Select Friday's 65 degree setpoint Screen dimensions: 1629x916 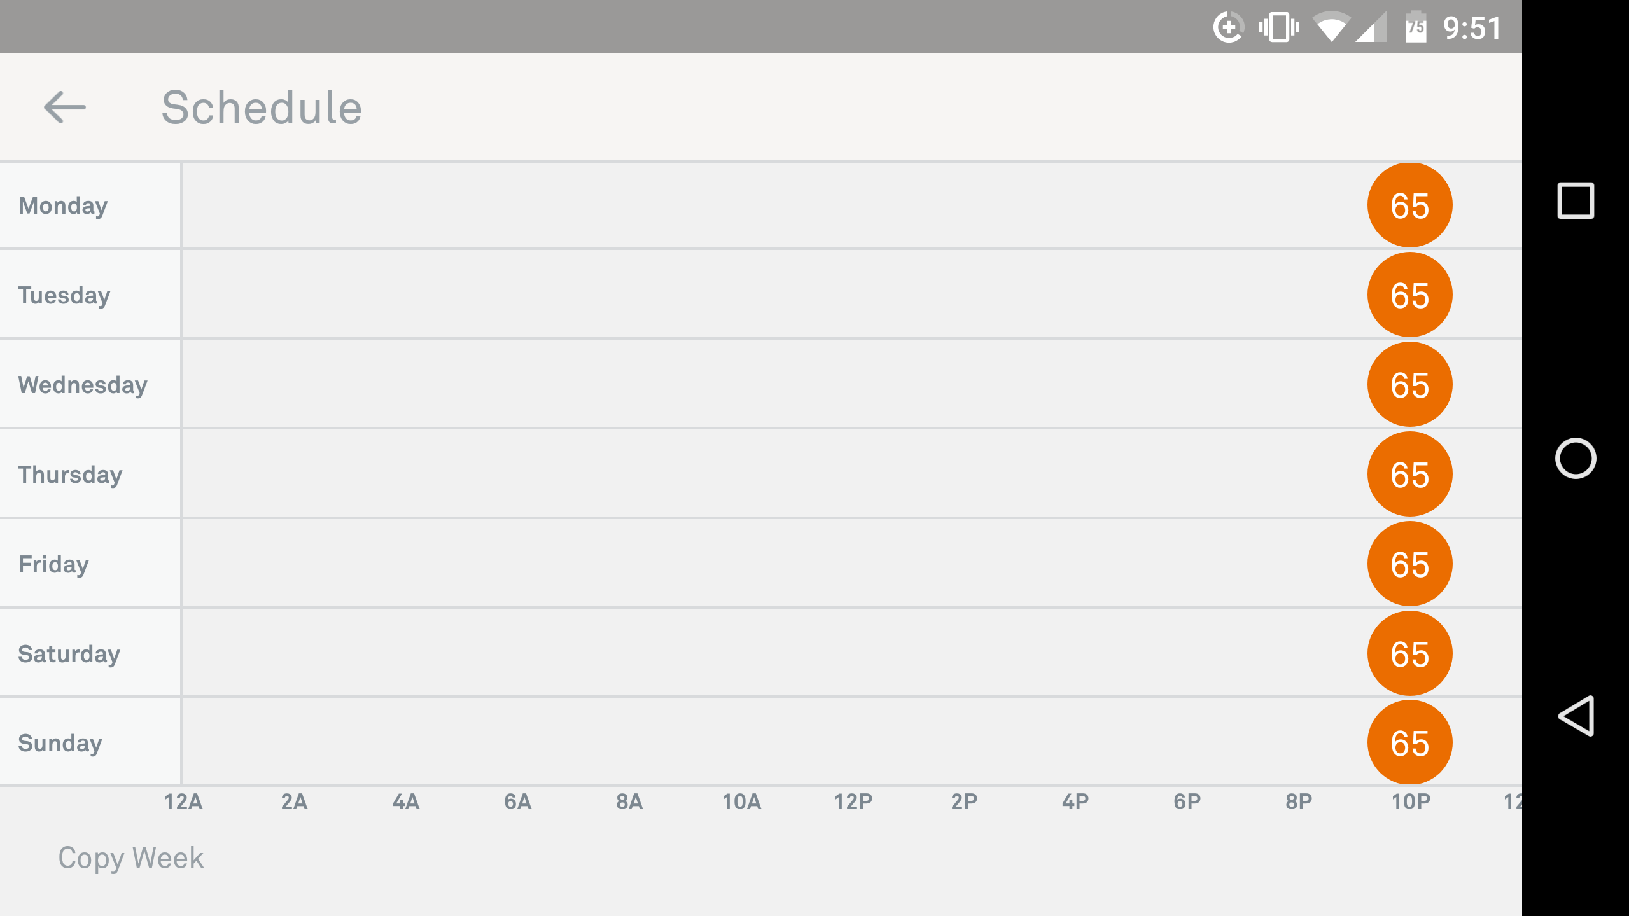1409,564
